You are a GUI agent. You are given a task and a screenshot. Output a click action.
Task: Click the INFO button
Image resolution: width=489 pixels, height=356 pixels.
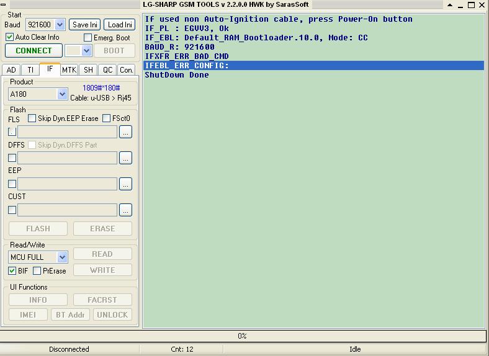click(38, 300)
